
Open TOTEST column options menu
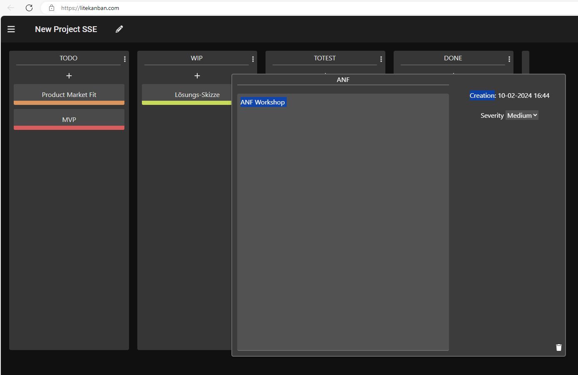click(381, 59)
